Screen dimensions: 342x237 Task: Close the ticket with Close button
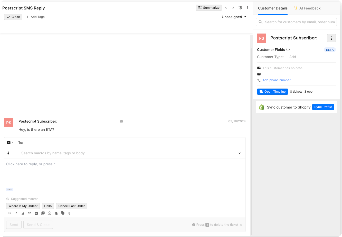point(13,17)
